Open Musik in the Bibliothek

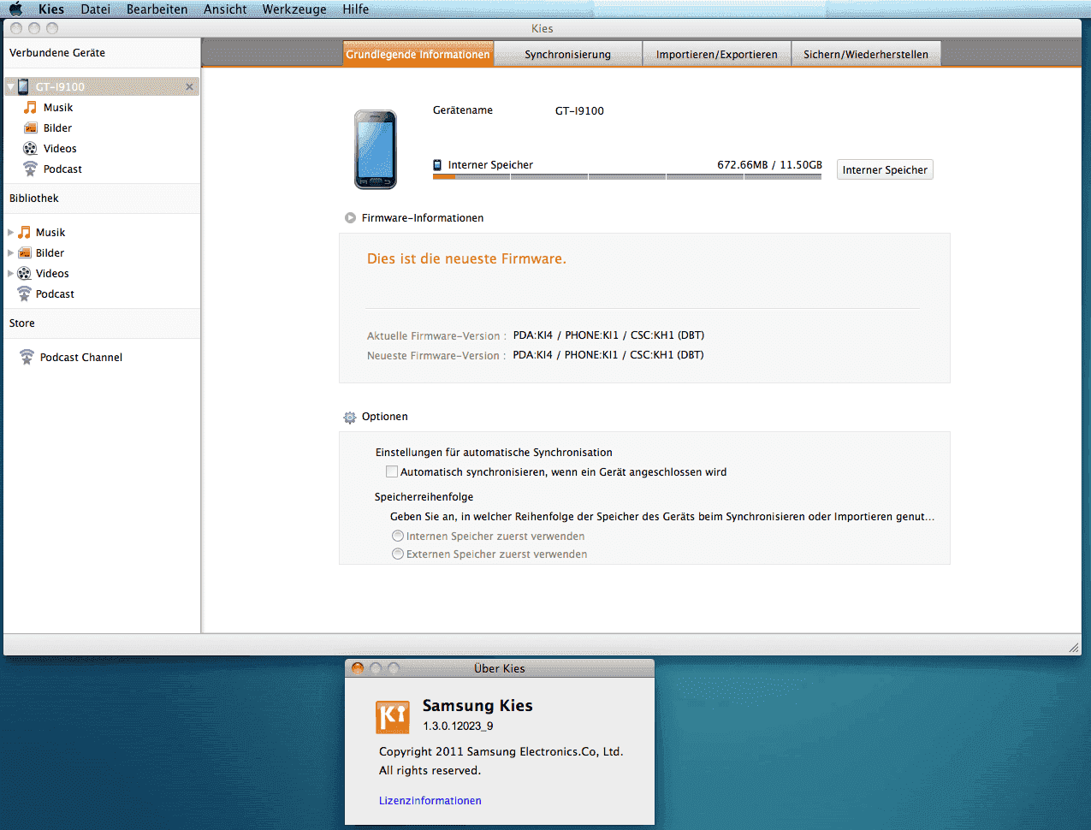pyautogui.click(x=50, y=233)
